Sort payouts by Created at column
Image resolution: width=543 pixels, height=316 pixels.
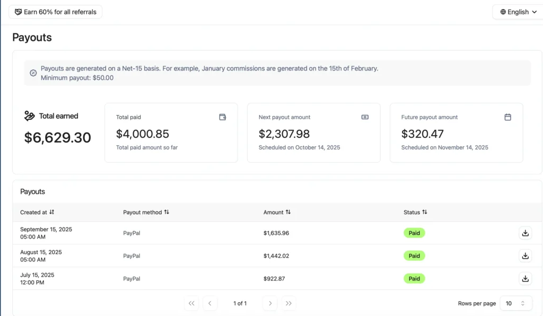51,212
